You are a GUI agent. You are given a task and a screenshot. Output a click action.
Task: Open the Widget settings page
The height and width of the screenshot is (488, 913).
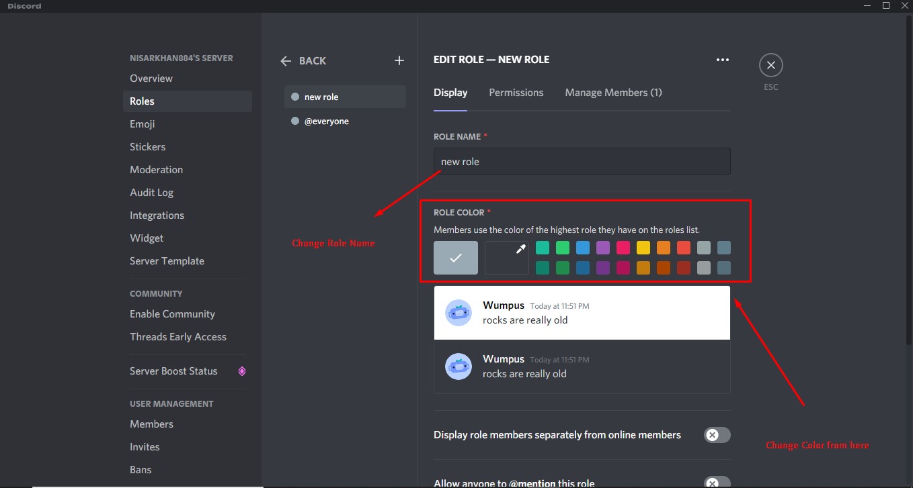click(x=187, y=238)
